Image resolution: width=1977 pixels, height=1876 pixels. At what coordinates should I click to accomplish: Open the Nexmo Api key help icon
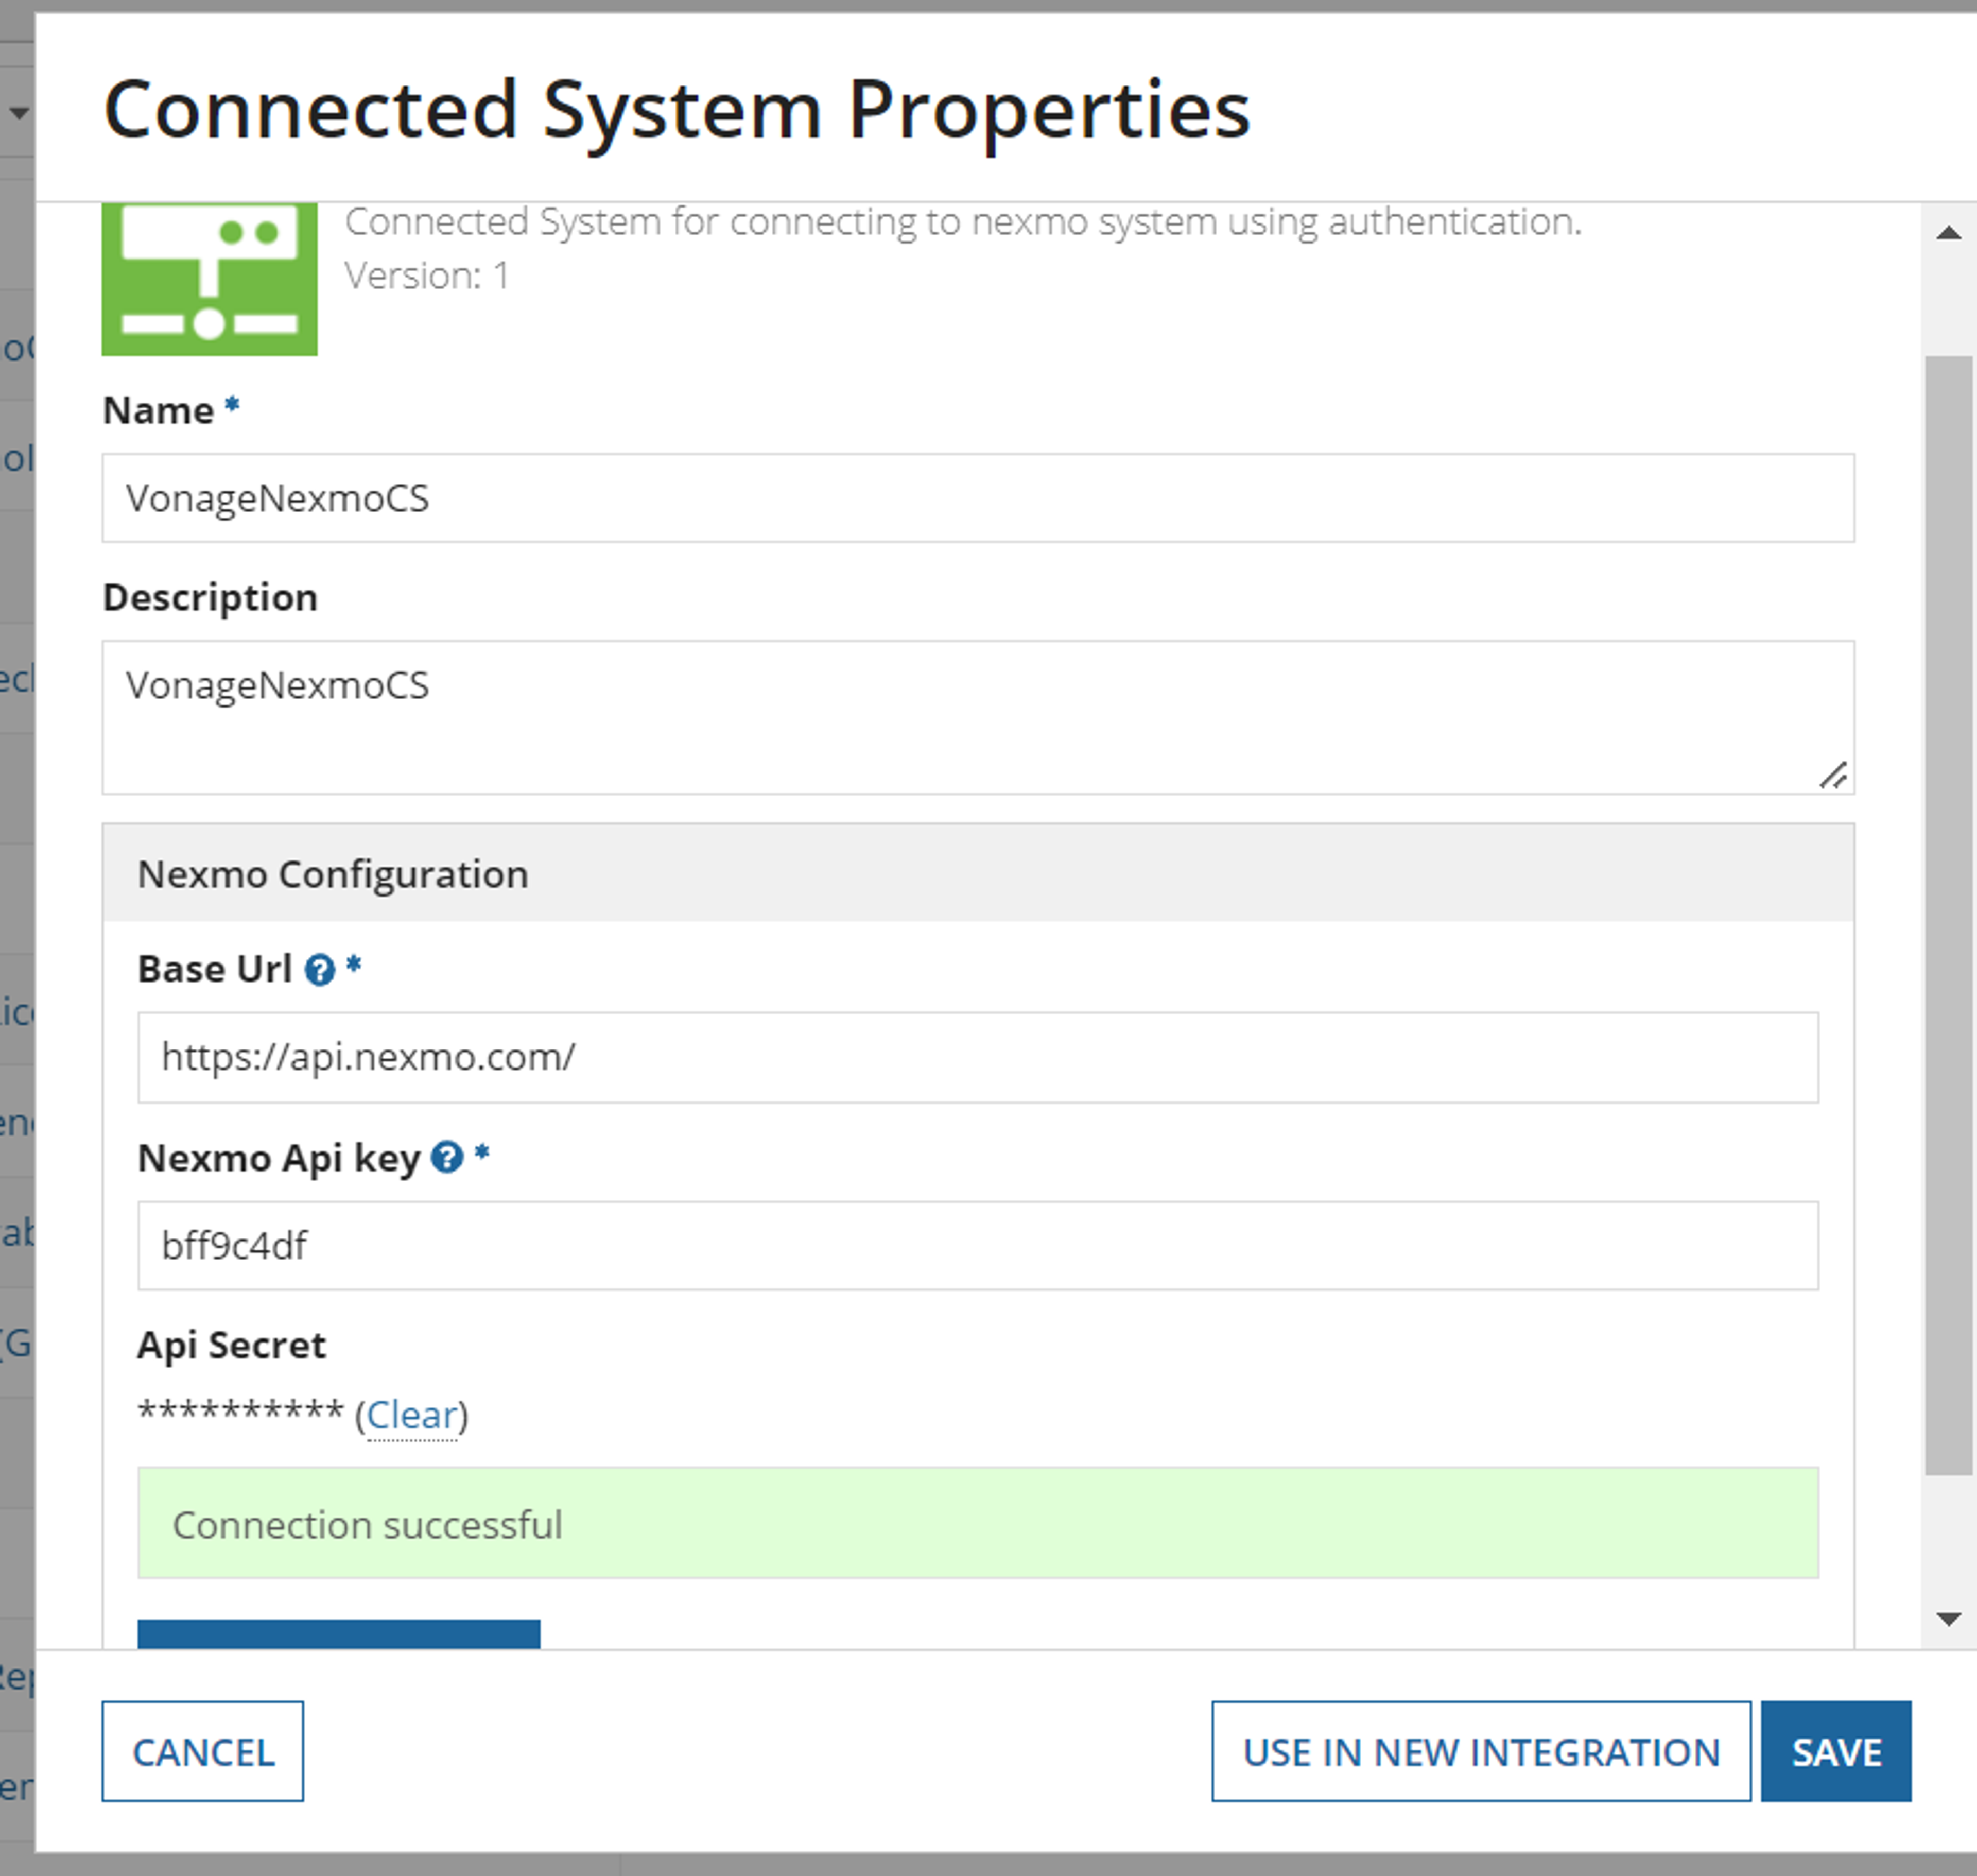click(x=446, y=1158)
